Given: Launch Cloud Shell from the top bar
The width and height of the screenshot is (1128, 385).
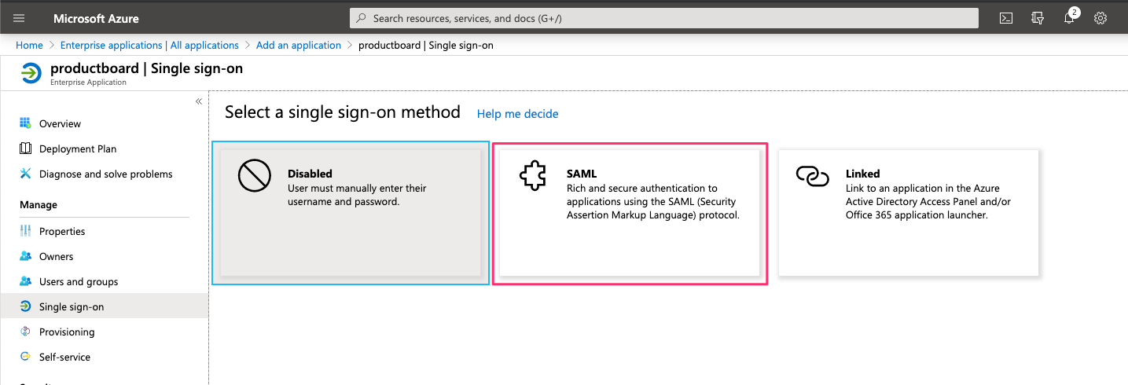Looking at the screenshot, I should 1005,18.
